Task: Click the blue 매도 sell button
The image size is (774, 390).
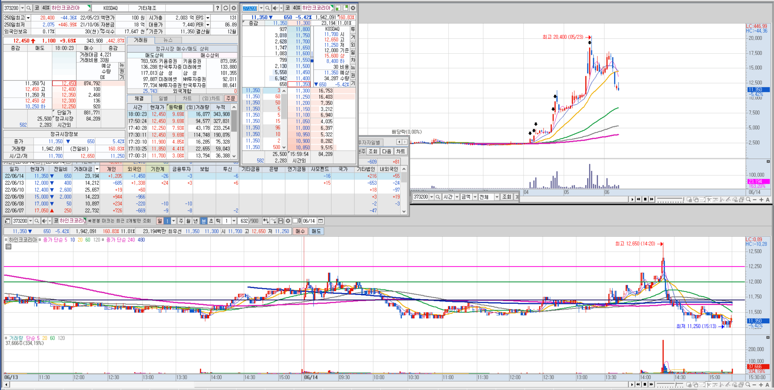Action: (316, 231)
